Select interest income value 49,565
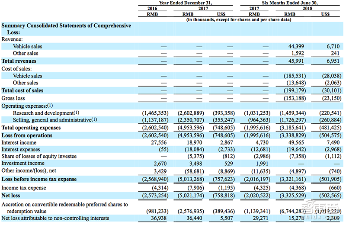The width and height of the screenshot is (346, 225). pos(296,143)
